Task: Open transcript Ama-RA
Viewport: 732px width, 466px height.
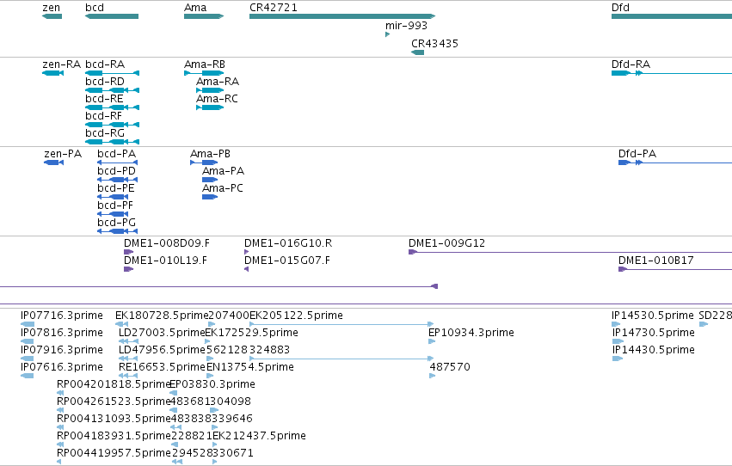Action: pos(210,90)
